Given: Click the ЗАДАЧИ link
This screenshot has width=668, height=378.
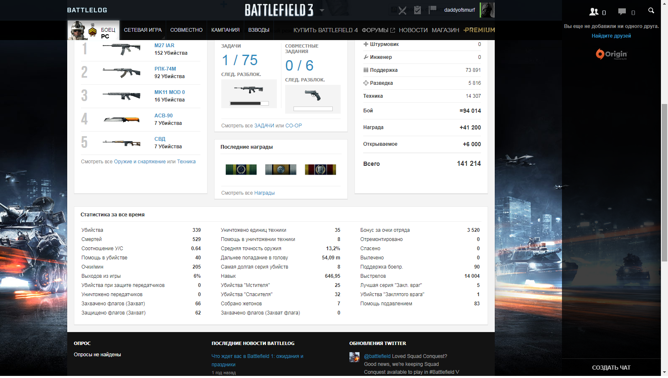Looking at the screenshot, I should [x=264, y=126].
